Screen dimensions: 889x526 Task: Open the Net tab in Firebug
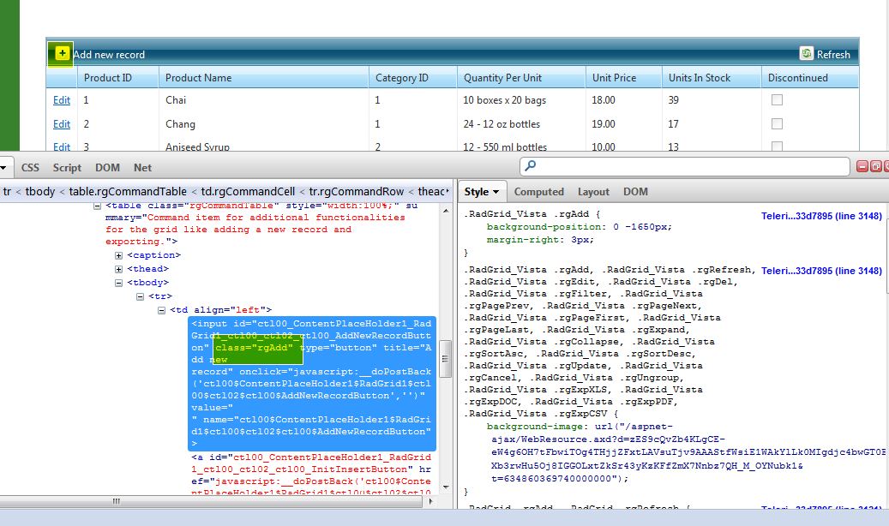pos(142,168)
